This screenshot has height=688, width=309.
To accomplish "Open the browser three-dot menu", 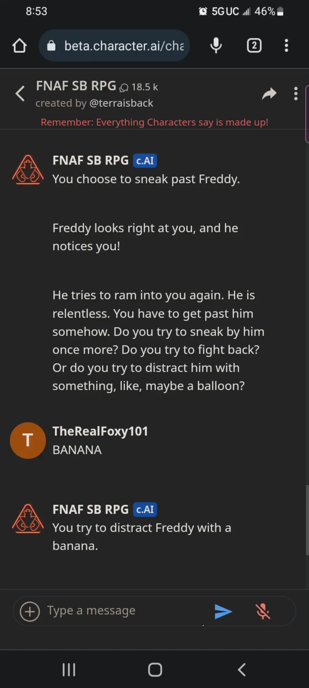I will (286, 46).
